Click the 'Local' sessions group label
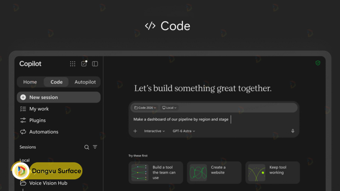The width and height of the screenshot is (340, 191). pos(25,160)
